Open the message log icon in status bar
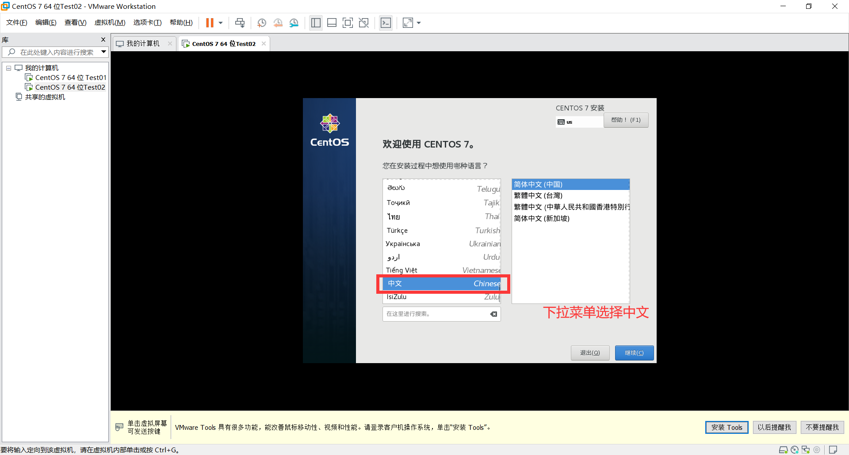The image size is (849, 455). click(833, 450)
